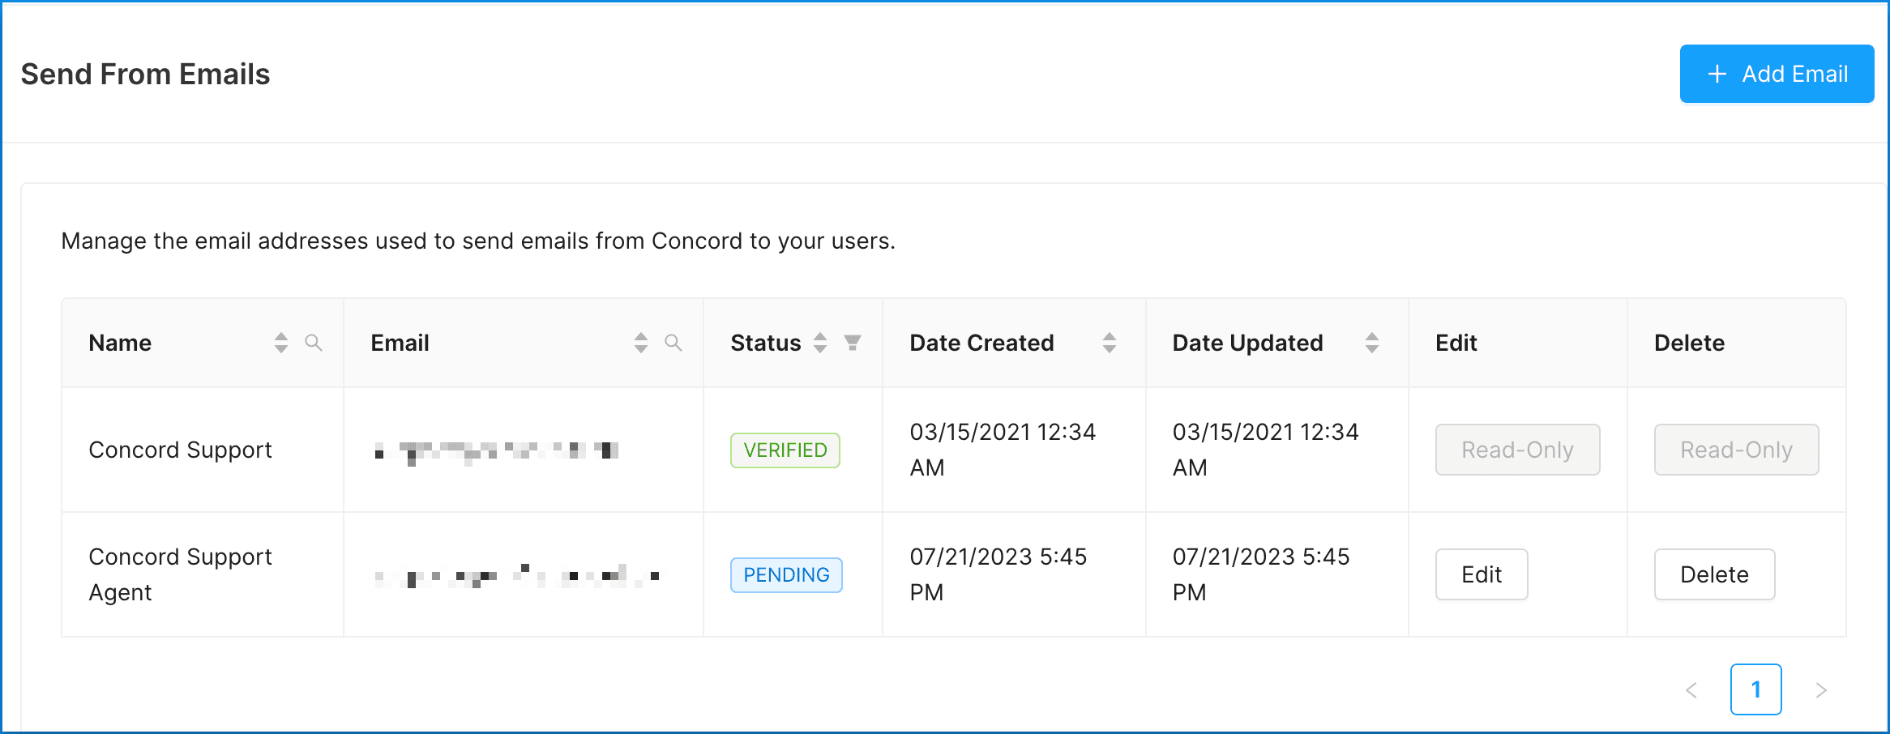Click the Read-Only edit button for Concord Support
This screenshot has height=734, width=1890.
[x=1517, y=450]
